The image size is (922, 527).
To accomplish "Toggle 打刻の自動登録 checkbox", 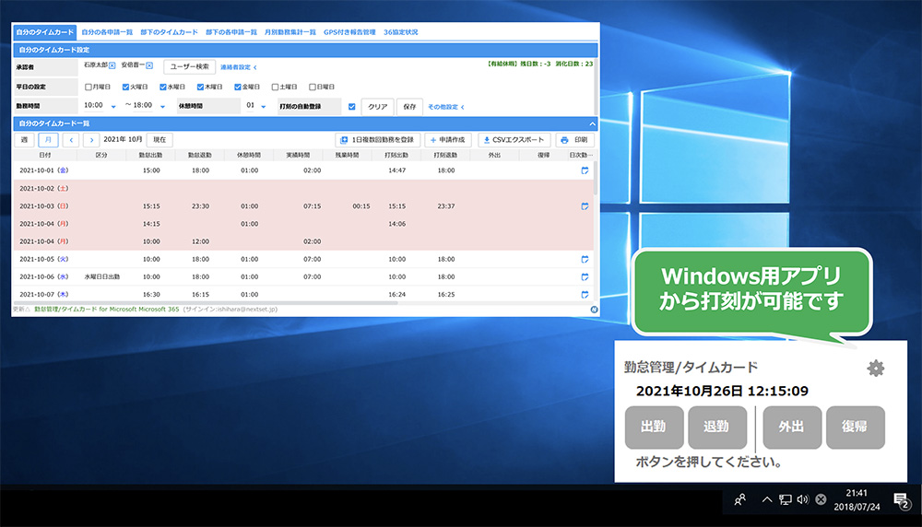I will tap(351, 106).
